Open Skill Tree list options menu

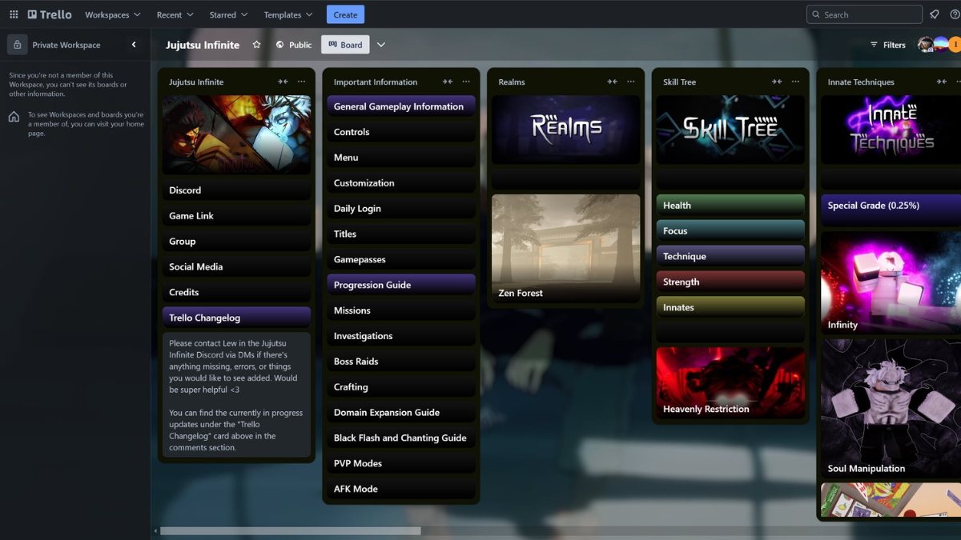[795, 82]
